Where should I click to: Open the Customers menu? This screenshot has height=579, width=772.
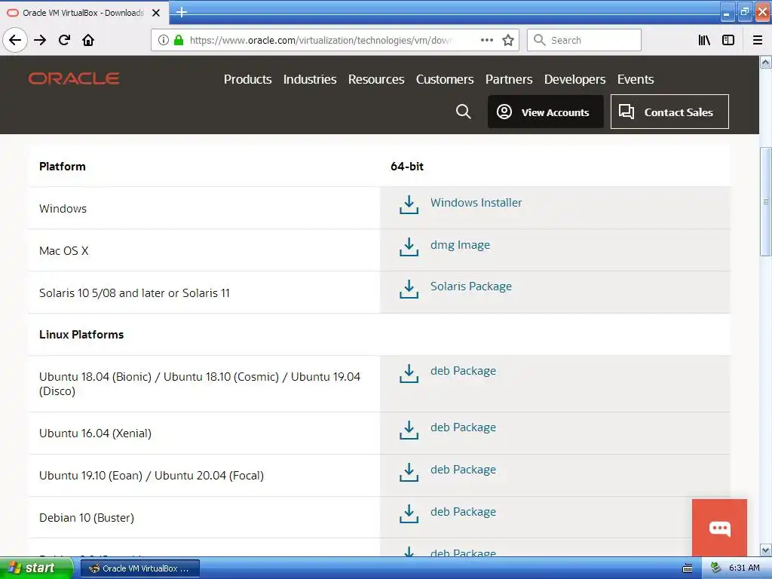coord(445,79)
